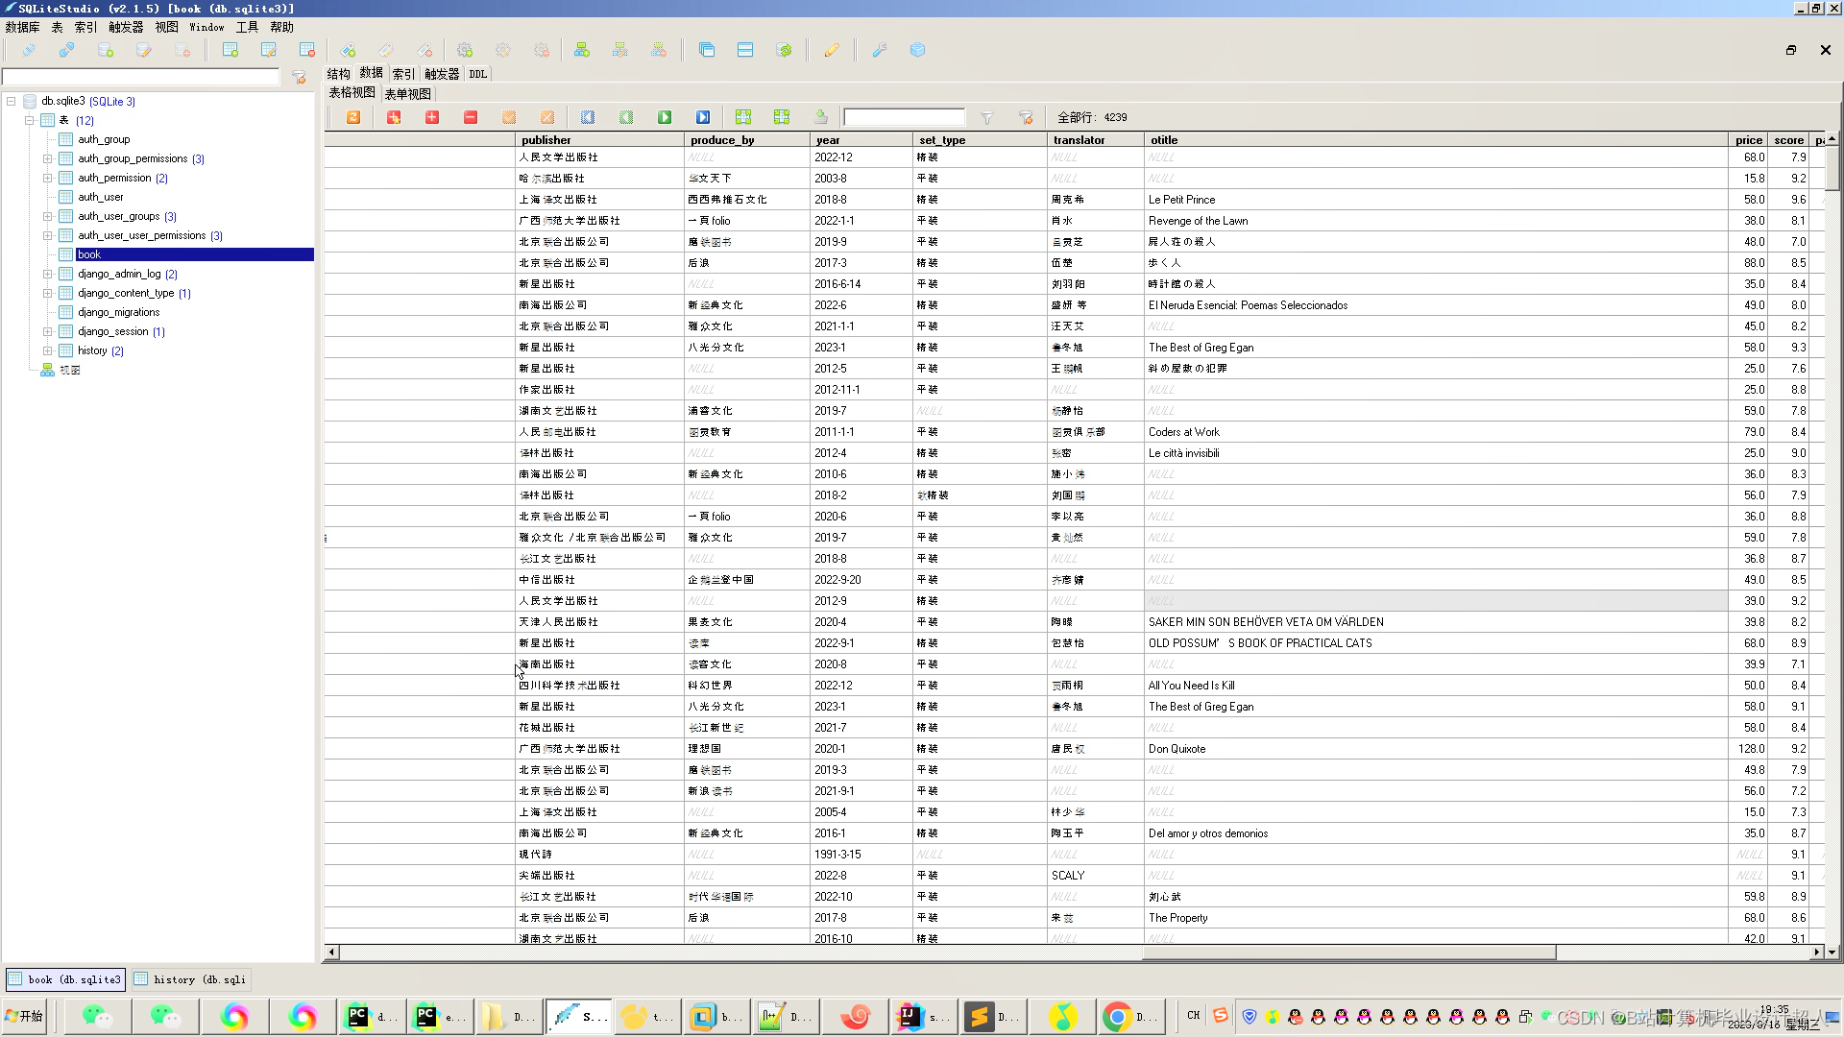Image resolution: width=1844 pixels, height=1037 pixels.
Task: Click the delete table toolbar icon
Action: [307, 50]
